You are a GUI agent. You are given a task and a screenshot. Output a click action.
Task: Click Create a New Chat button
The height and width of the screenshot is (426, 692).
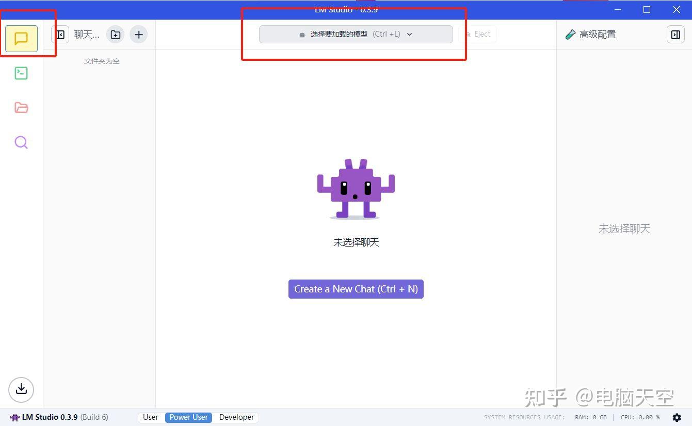click(x=356, y=289)
